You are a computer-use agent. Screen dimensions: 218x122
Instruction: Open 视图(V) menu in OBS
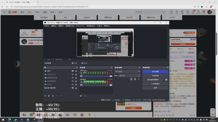pos(61,26)
